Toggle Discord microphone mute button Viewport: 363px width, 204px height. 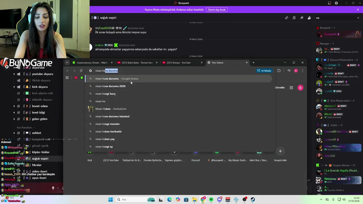[53, 188]
